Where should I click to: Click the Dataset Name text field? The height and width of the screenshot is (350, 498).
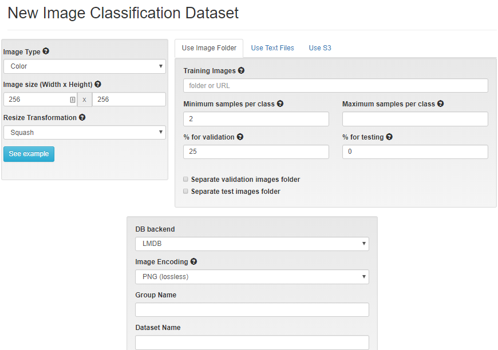point(252,343)
